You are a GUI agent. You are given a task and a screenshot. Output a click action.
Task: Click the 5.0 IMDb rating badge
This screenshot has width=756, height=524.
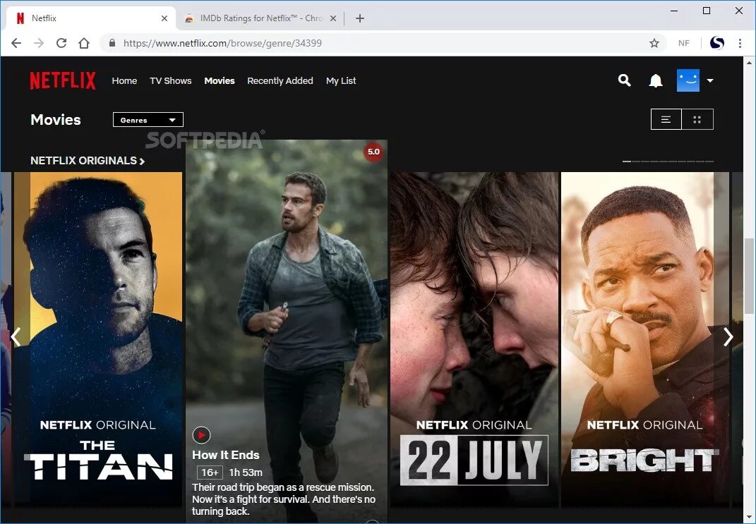tap(373, 152)
